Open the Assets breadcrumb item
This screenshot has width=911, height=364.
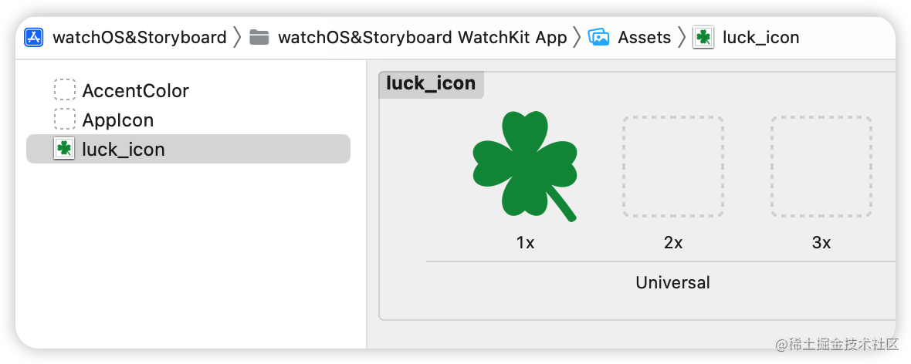[645, 38]
